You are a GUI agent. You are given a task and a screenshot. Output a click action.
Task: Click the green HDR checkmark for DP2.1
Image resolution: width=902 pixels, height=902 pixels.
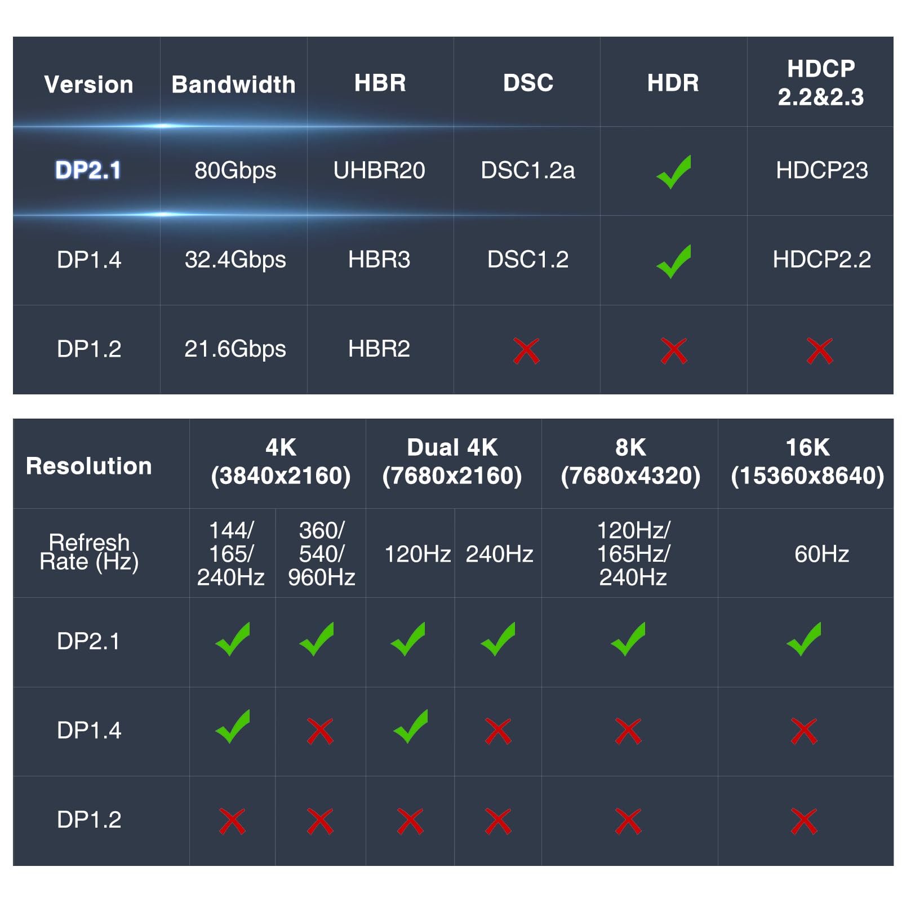(x=673, y=172)
